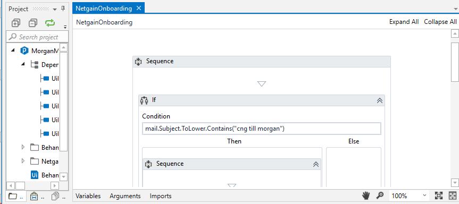Image resolution: width=459 pixels, height=204 pixels.
Task: Pin the Project panel with pushpin icon
Action: click(x=63, y=9)
